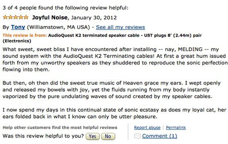The image size is (228, 144).
Task: Open the See all my reviews link
Action: tap(120, 27)
